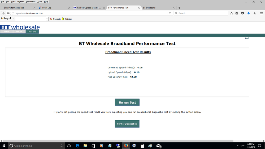265x149 pixels.
Task: Click the site information icon in address bar
Action: (13, 13)
